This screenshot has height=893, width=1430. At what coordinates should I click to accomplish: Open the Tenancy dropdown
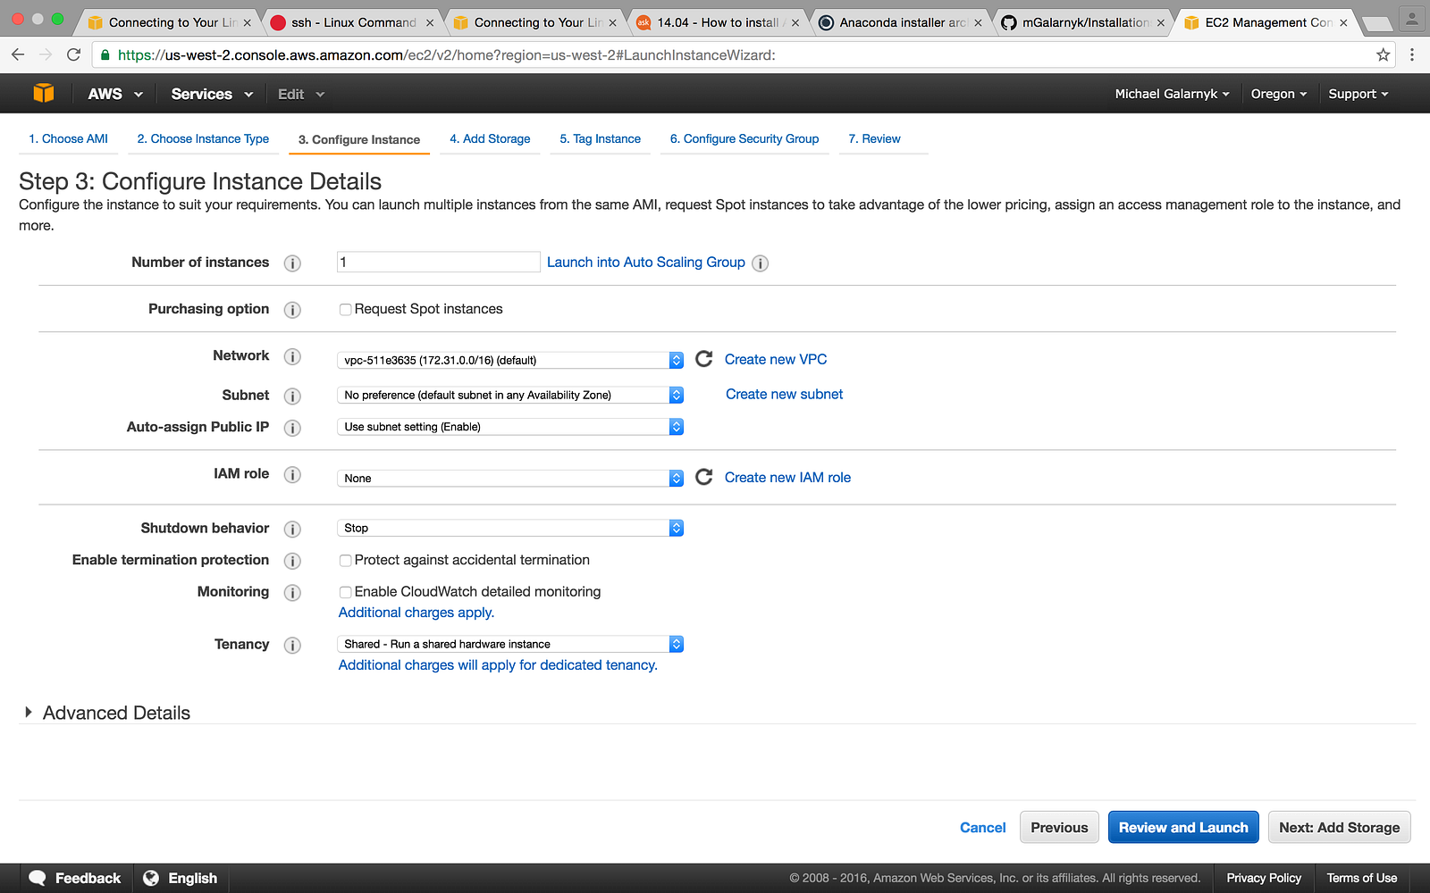tap(510, 644)
